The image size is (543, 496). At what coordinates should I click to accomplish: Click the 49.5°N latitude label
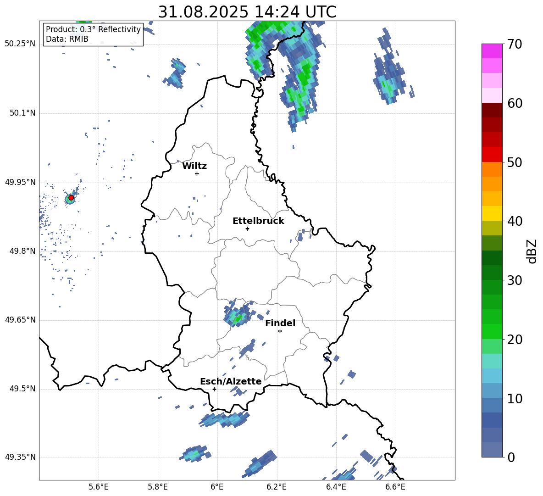coord(22,389)
